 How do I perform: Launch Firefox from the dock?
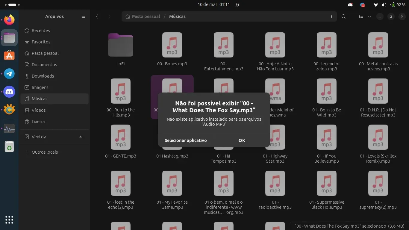point(9,20)
